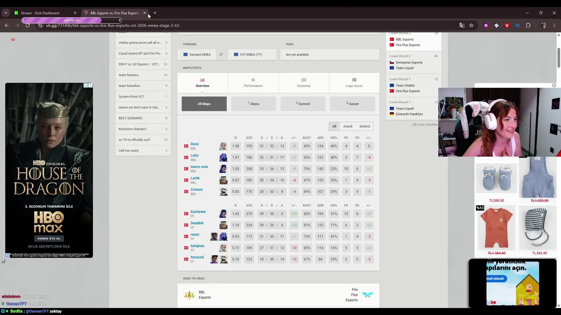Click Rosé's agent icon

coord(223,146)
